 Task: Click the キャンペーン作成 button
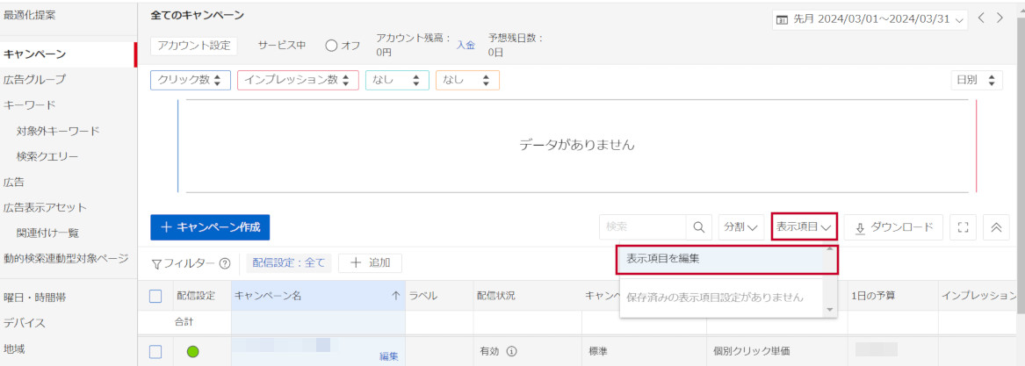click(210, 227)
